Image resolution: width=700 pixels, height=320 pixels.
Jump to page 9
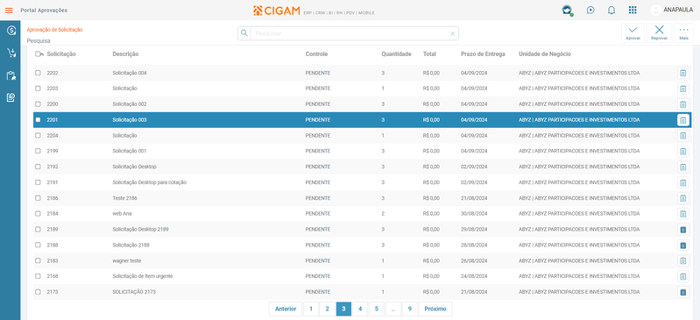[409, 309]
